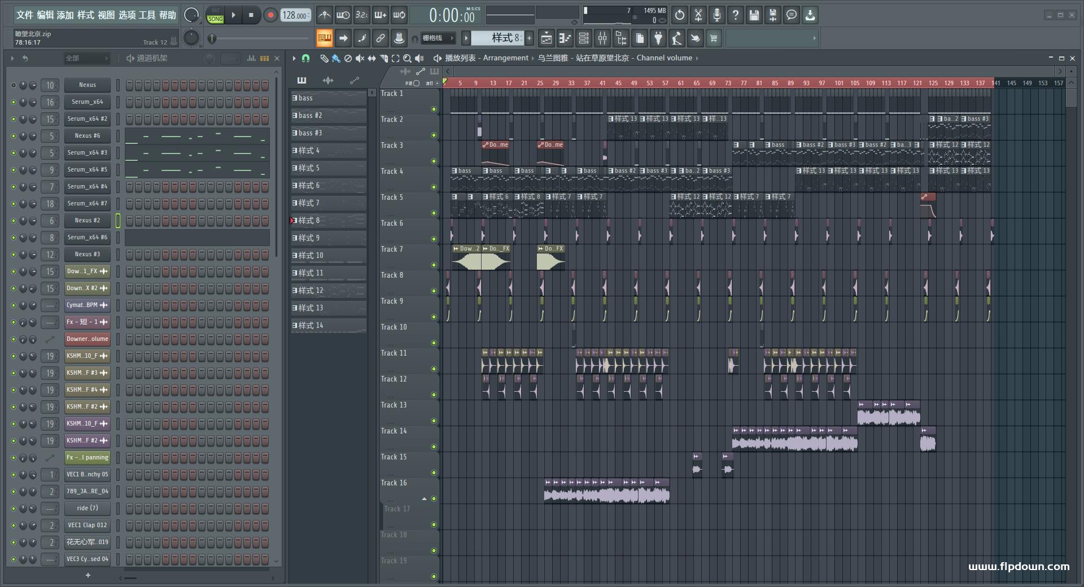The width and height of the screenshot is (1084, 587).
Task: Click the tempo field 128.000
Action: [x=295, y=15]
